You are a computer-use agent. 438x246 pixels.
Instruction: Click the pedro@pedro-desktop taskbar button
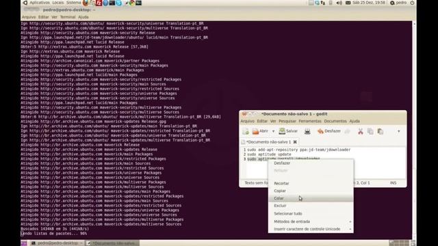point(57,243)
